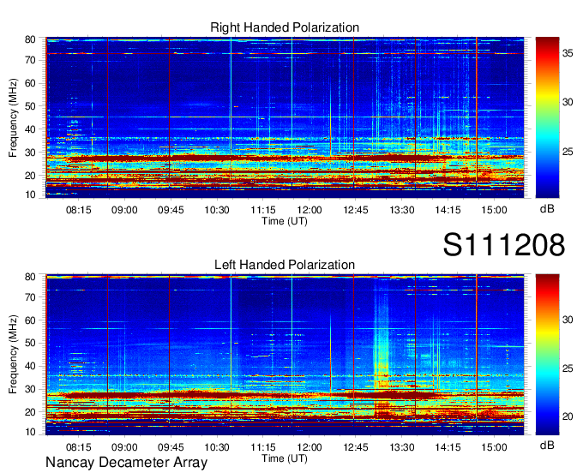Click 20 MHz tick on left-handed frequency axis
The width and height of the screenshot is (583, 473).
pos(30,412)
